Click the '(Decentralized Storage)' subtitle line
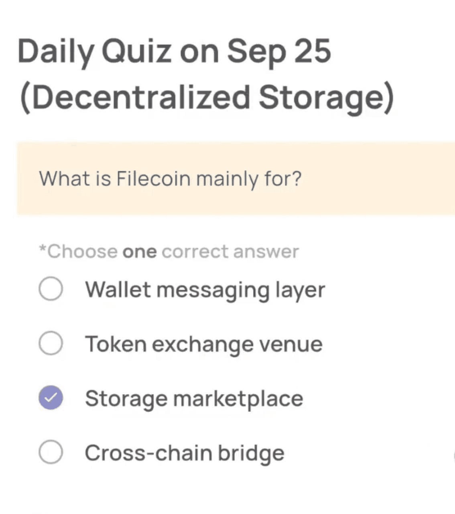 tap(207, 98)
